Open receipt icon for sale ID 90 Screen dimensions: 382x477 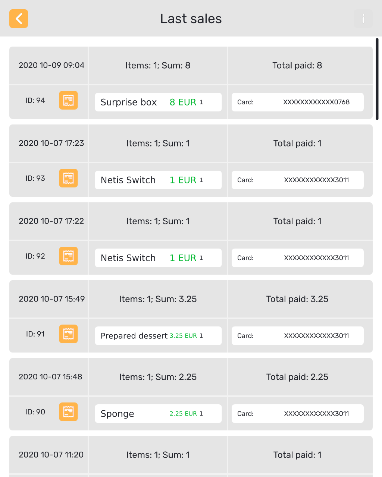pos(68,412)
